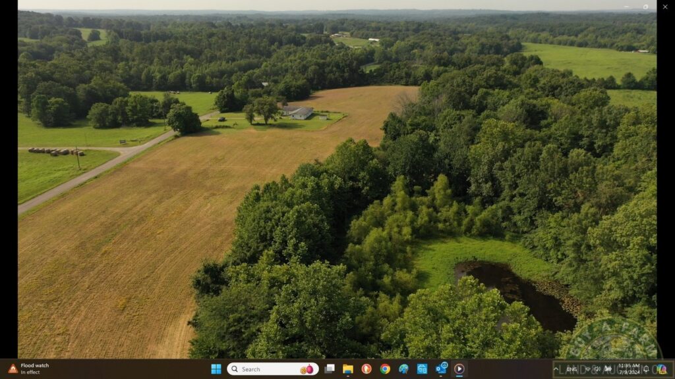Open Task View from the taskbar
The image size is (675, 379).
point(330,369)
